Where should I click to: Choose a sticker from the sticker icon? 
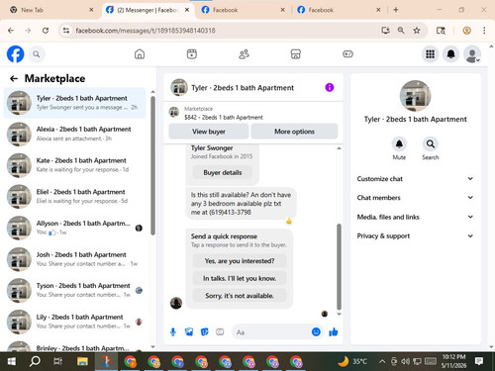(x=205, y=332)
